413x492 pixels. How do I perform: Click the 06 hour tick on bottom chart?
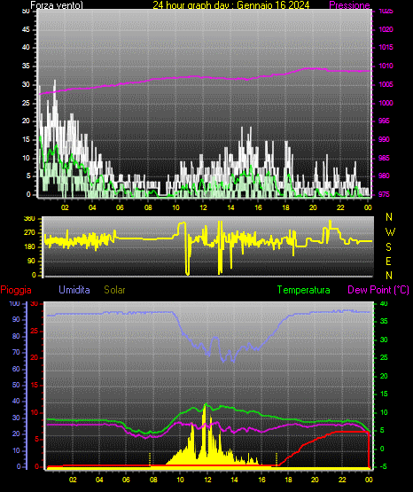pyautogui.click(x=126, y=480)
